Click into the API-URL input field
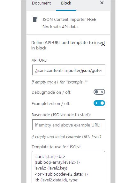 click(x=68, y=70)
